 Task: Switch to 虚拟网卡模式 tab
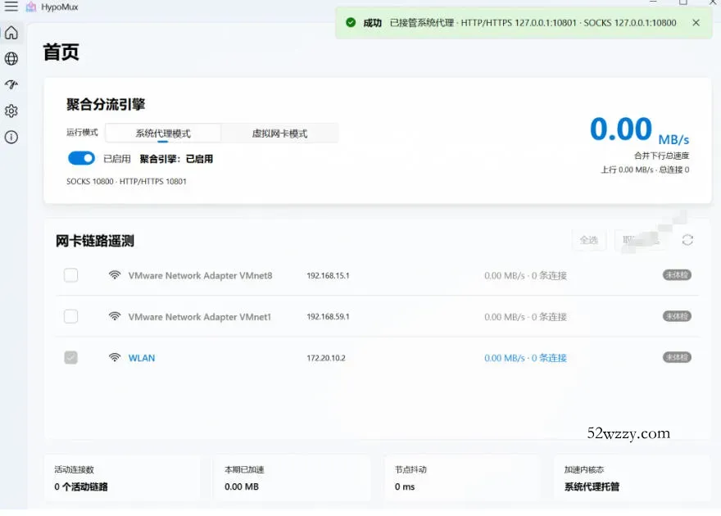[279, 134]
